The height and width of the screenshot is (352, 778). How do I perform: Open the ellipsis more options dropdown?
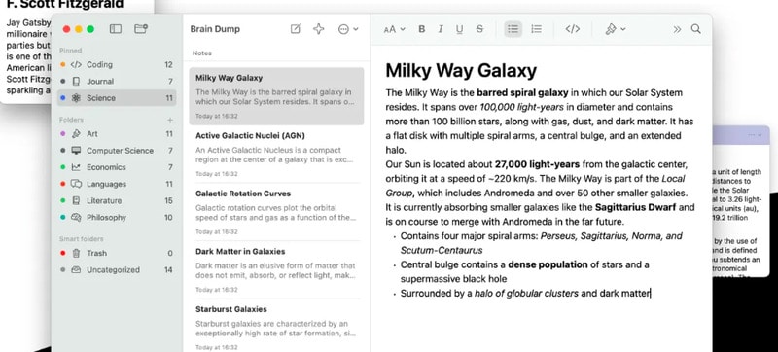[348, 29]
